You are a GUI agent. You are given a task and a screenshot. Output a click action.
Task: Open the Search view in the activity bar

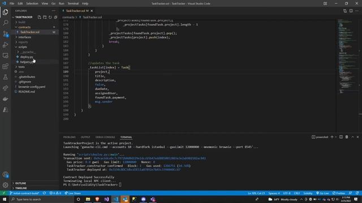5,23
